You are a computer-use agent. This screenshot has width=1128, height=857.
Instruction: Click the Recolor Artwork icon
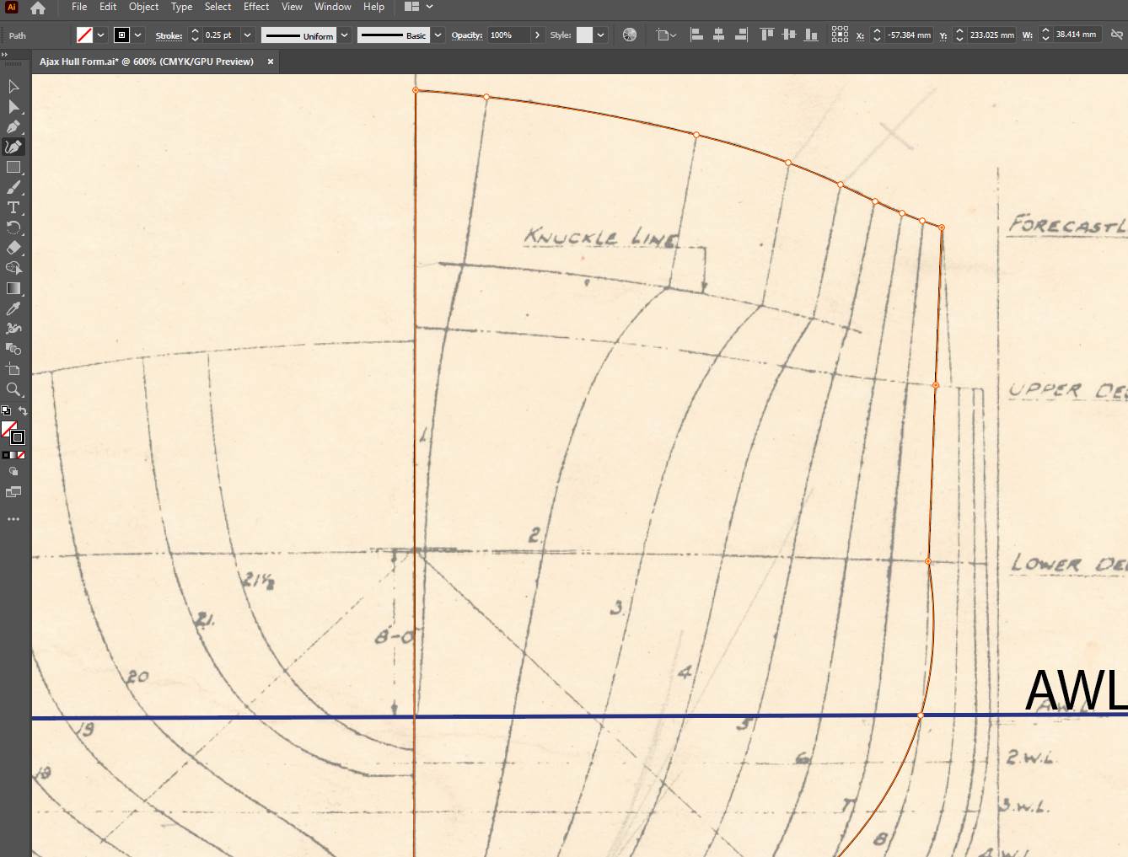pyautogui.click(x=630, y=35)
